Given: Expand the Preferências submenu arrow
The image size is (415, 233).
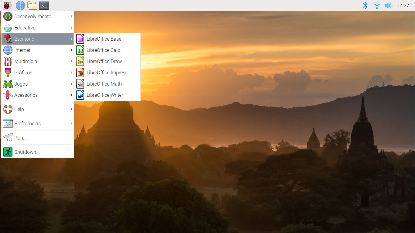Looking at the screenshot, I should click(71, 123).
